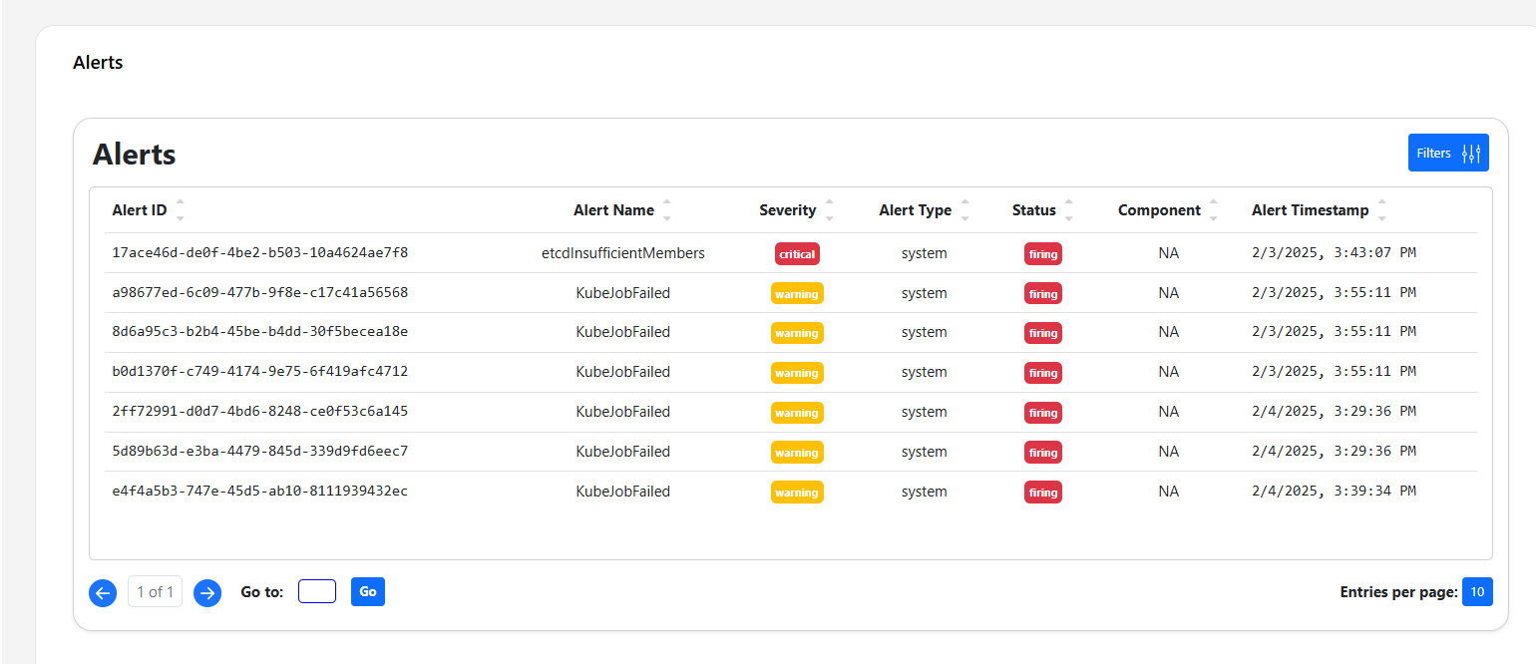Click warning badge in the 8d6a95c3 row

[797, 333]
